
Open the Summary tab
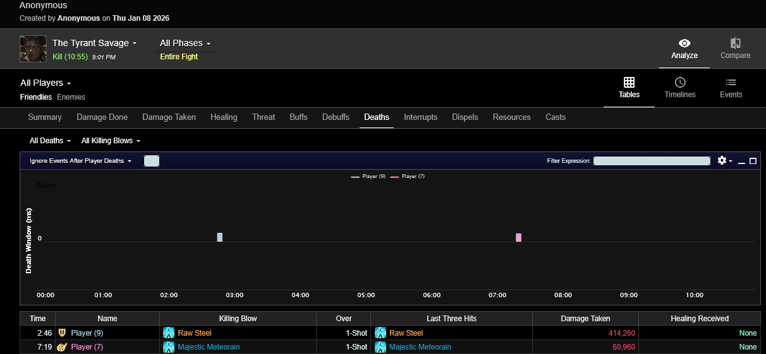point(45,117)
